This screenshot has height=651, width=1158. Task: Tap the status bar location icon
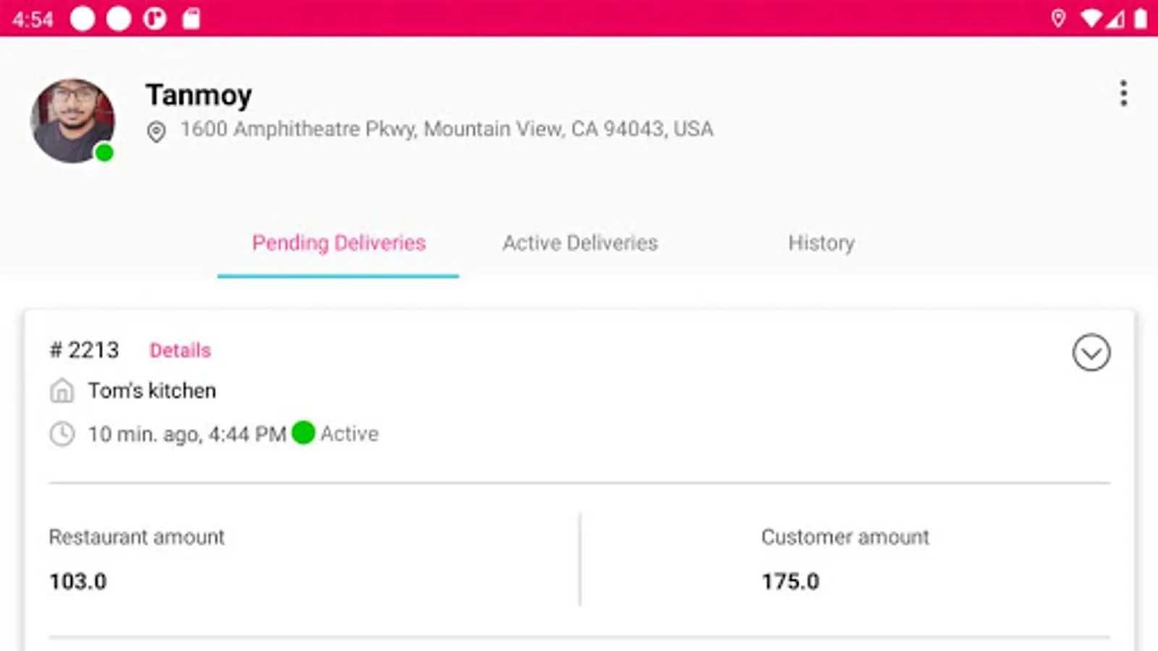tap(1057, 18)
